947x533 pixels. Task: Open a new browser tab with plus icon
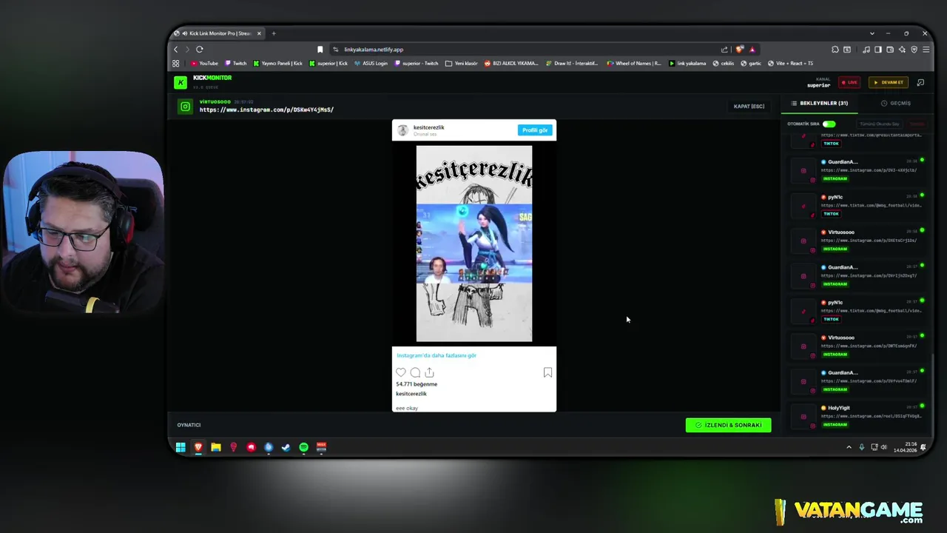pyautogui.click(x=273, y=33)
